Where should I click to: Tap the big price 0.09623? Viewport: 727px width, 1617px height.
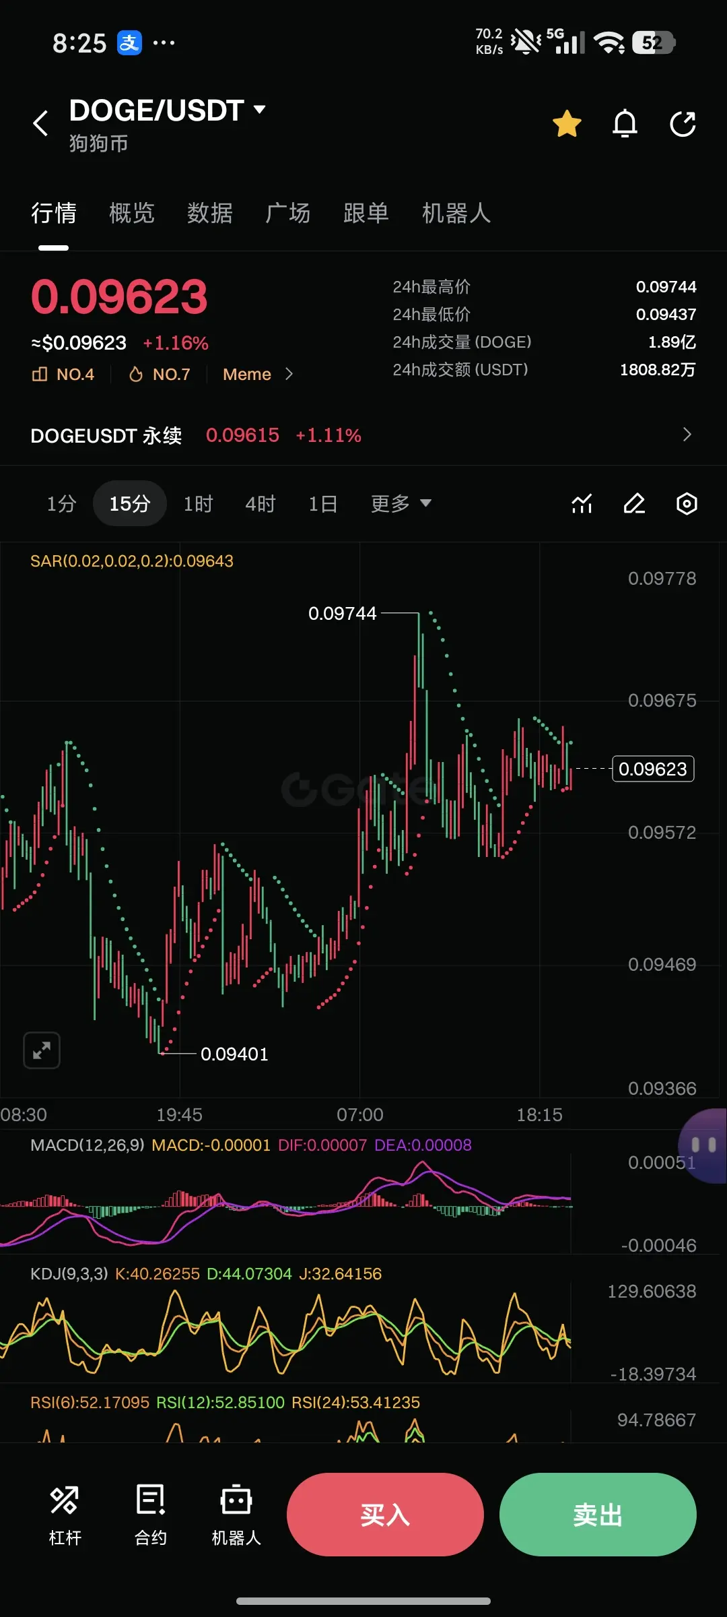point(119,296)
